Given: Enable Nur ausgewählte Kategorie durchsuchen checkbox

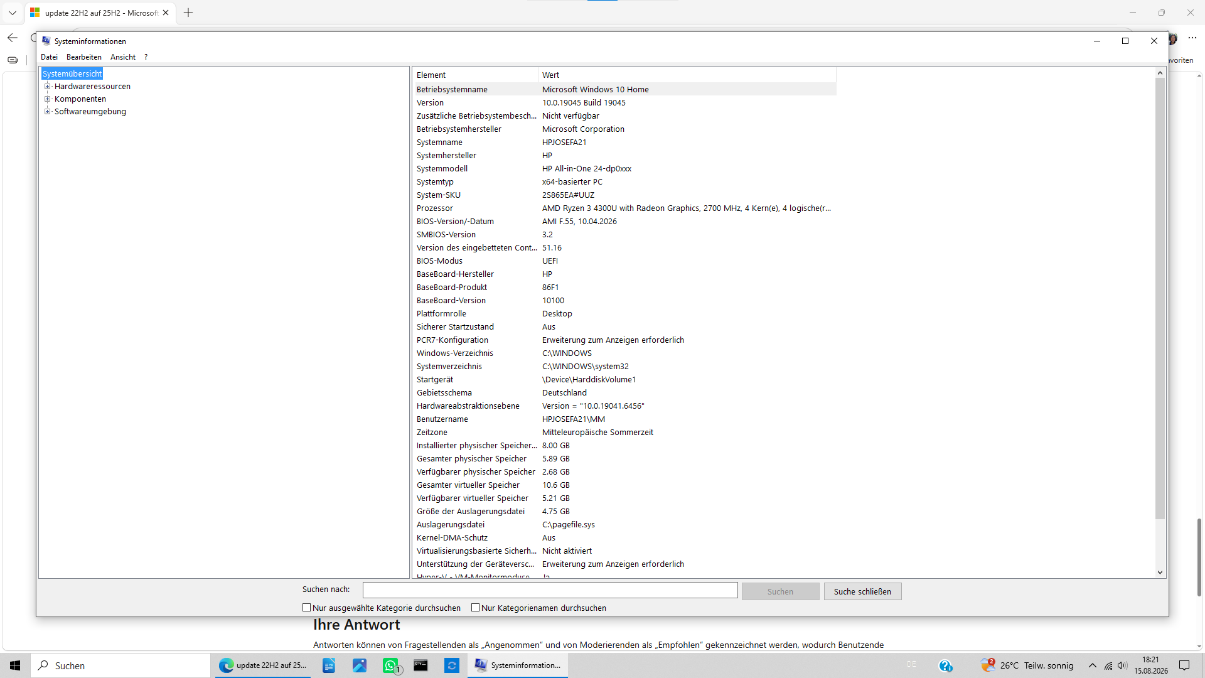Looking at the screenshot, I should pyautogui.click(x=307, y=608).
